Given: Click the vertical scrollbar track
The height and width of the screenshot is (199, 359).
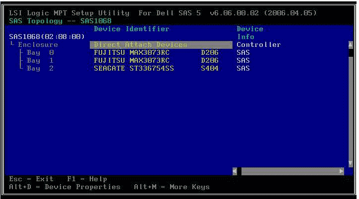Looking at the screenshot, I should 351,108.
